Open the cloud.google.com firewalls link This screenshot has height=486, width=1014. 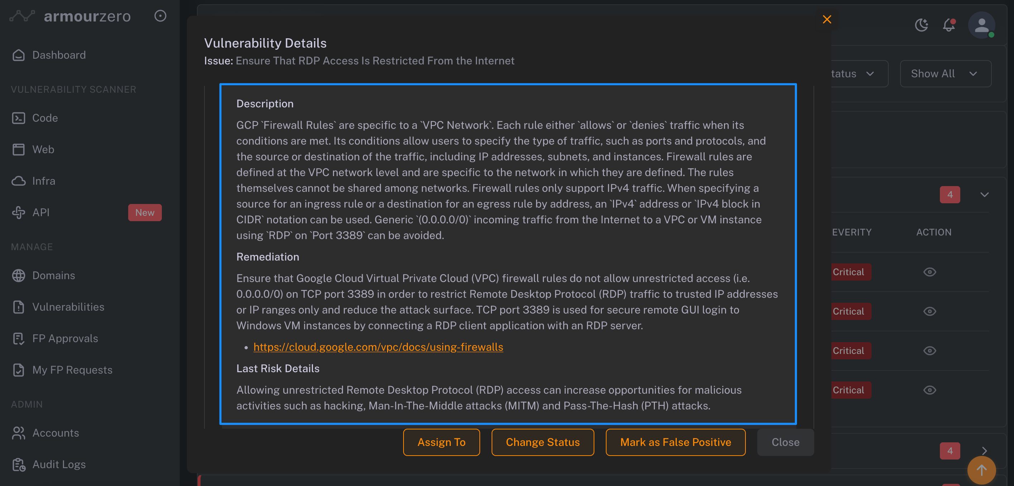pyautogui.click(x=378, y=347)
